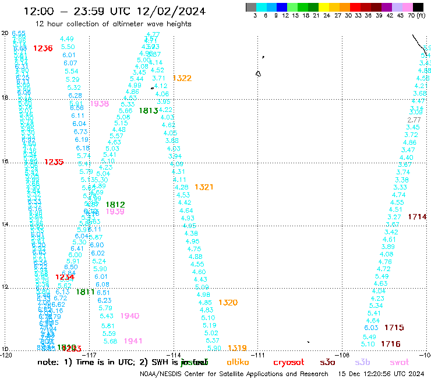Click the timestamp '15 Dec 12:20:56 UTC 2024'
Screen dimensions: 431x379
click(381, 374)
